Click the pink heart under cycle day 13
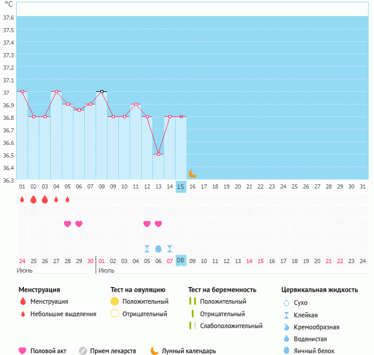Image resolution: width=374 pixels, height=355 pixels. [158, 224]
